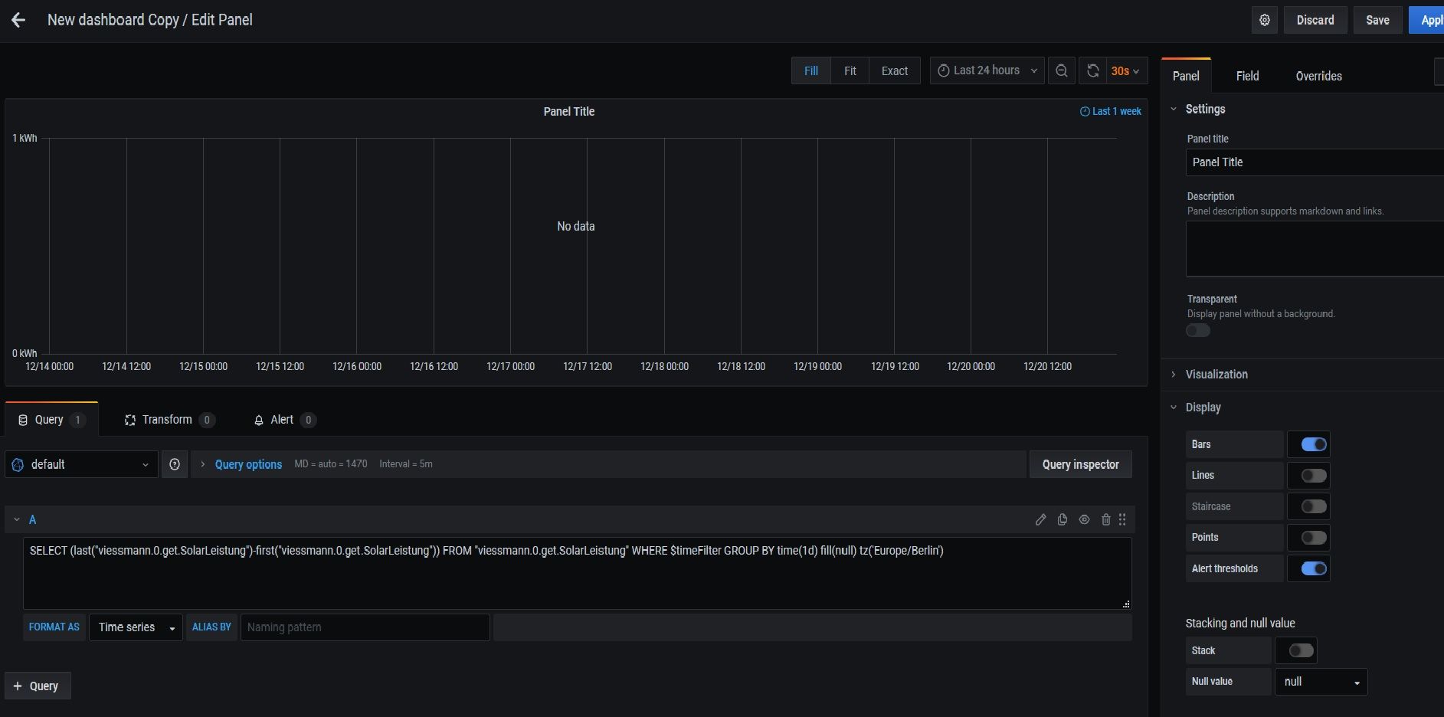
Task: Enable the Points display switch
Action: pos(1313,538)
